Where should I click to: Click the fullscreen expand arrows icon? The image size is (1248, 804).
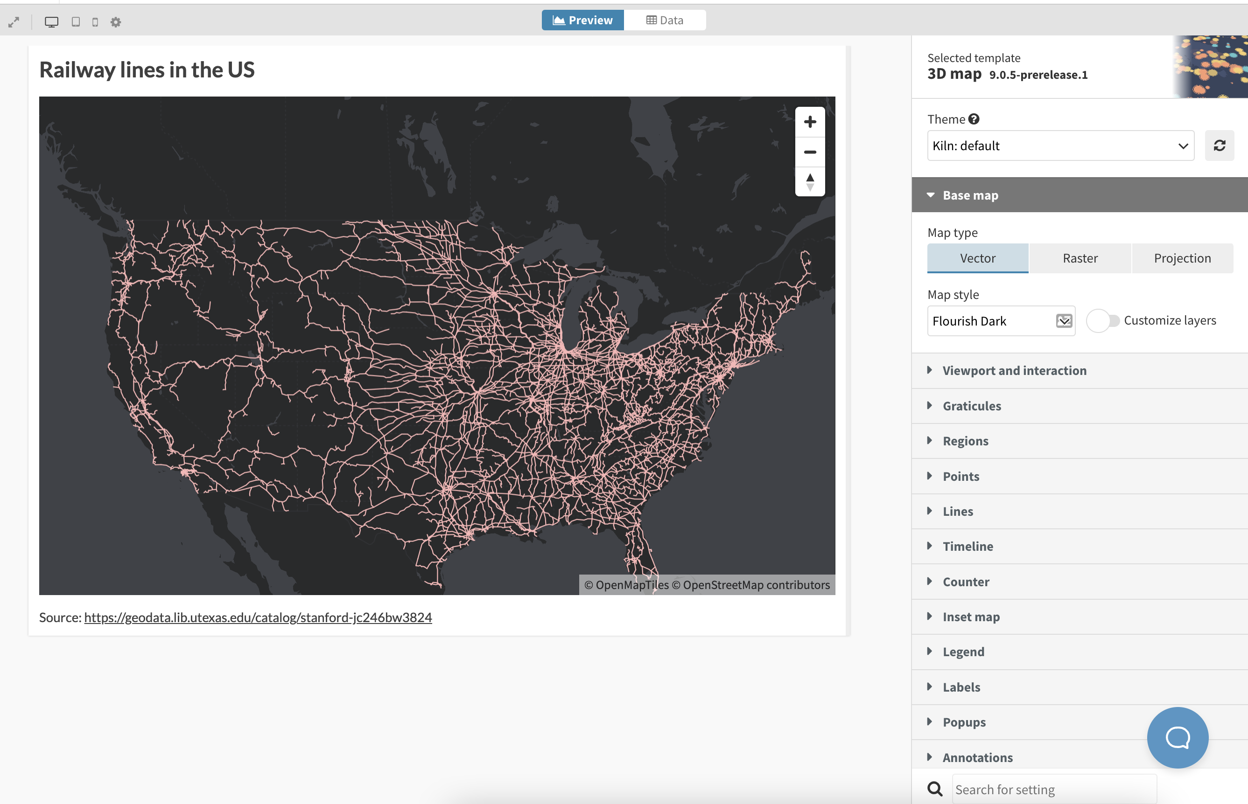[x=14, y=22]
